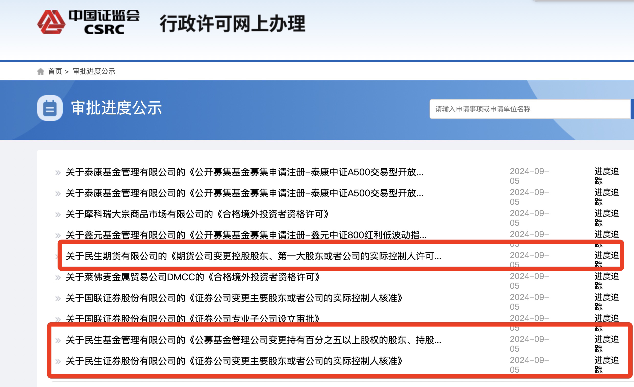Click 进度追踪 for 国联证券 变更主要股东 row
The height and width of the screenshot is (387, 634).
tap(606, 302)
